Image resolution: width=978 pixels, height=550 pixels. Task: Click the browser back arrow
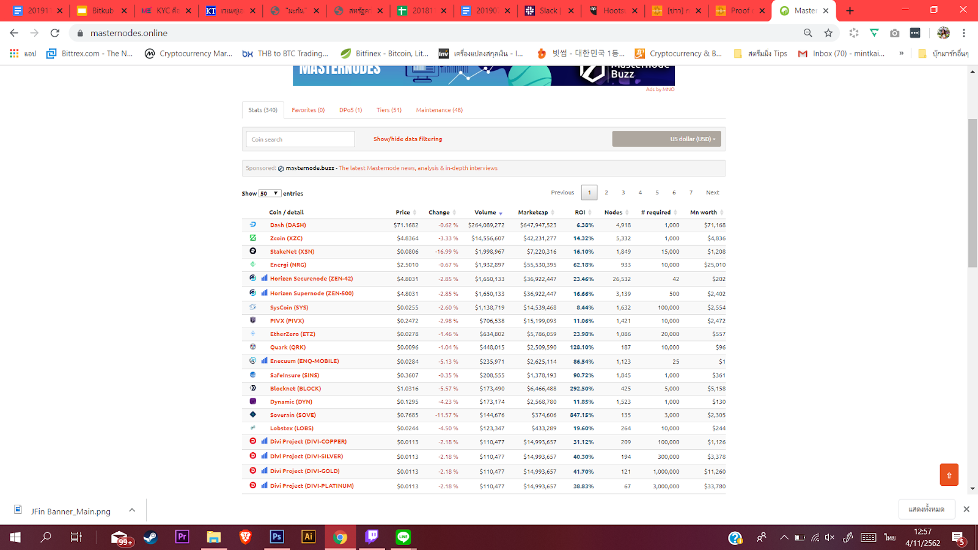(14, 33)
